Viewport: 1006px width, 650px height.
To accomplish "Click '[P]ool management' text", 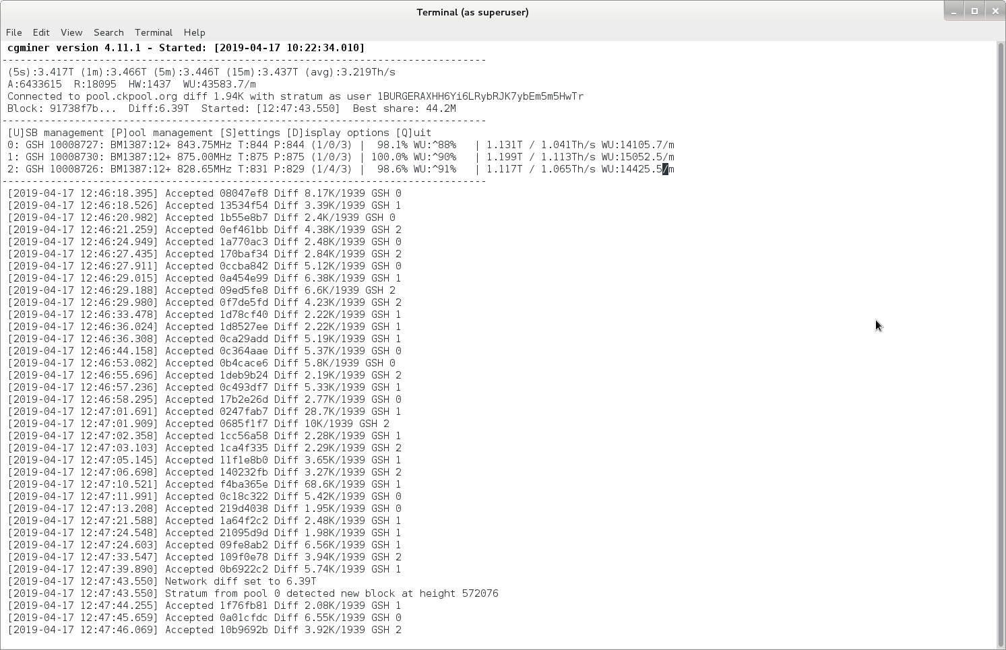I will (162, 133).
